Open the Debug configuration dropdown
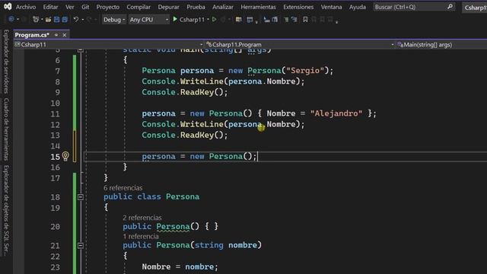Screen dimensions: 487x274 pos(114,20)
